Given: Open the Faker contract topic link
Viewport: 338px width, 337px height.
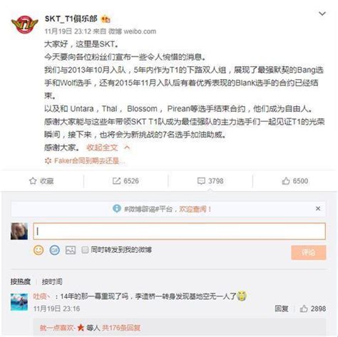Looking at the screenshot, I should (85, 161).
